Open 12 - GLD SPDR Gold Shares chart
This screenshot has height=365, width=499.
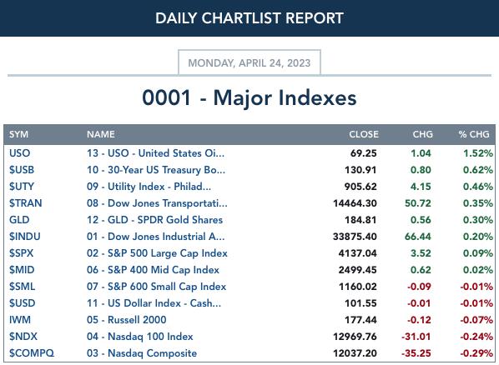click(x=154, y=220)
